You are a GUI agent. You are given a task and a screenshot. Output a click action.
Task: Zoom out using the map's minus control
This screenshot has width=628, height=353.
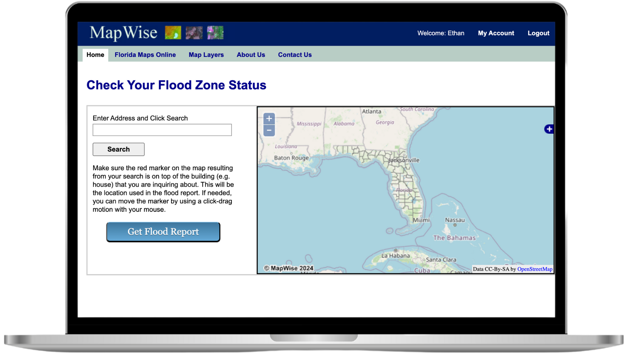pos(269,130)
